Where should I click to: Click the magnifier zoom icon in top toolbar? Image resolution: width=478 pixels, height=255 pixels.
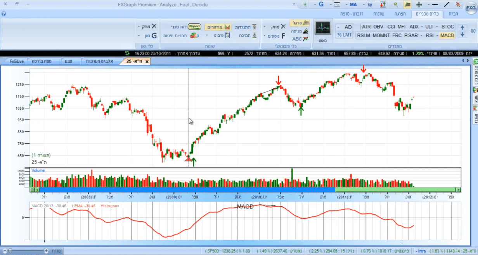pos(396,5)
